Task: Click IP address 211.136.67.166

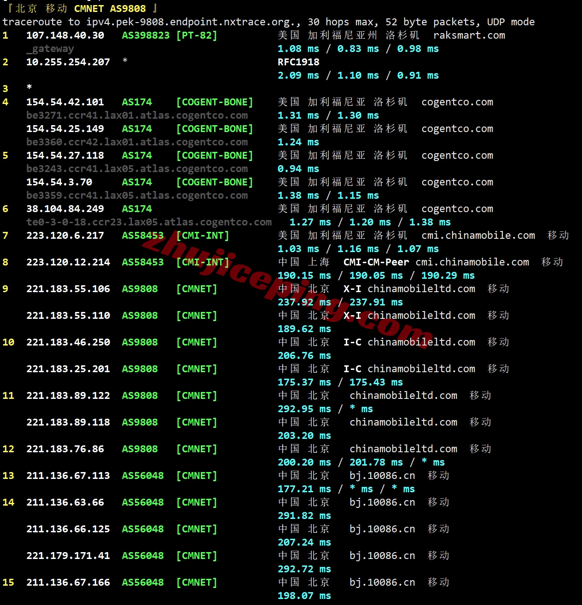Action: 68,582
